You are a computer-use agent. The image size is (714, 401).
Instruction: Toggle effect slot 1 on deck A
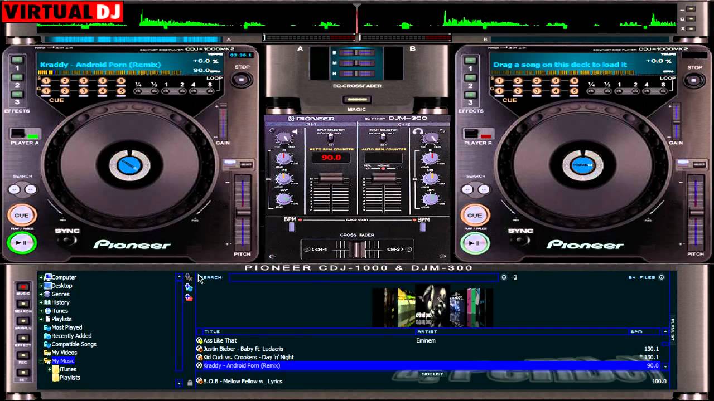(17, 60)
